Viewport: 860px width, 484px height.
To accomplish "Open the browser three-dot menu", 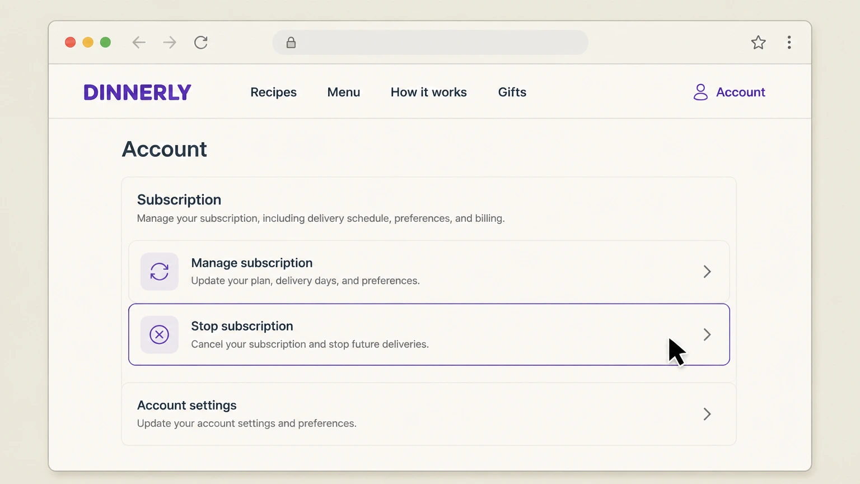I will 789,43.
